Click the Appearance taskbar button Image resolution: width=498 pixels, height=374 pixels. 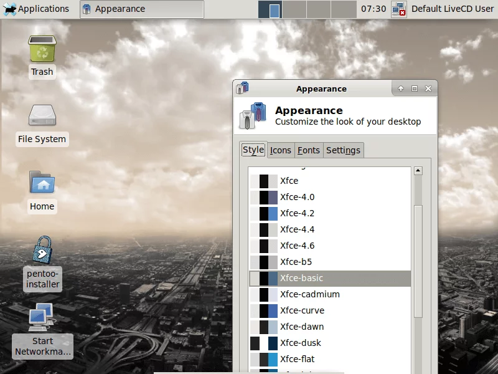[x=142, y=9]
